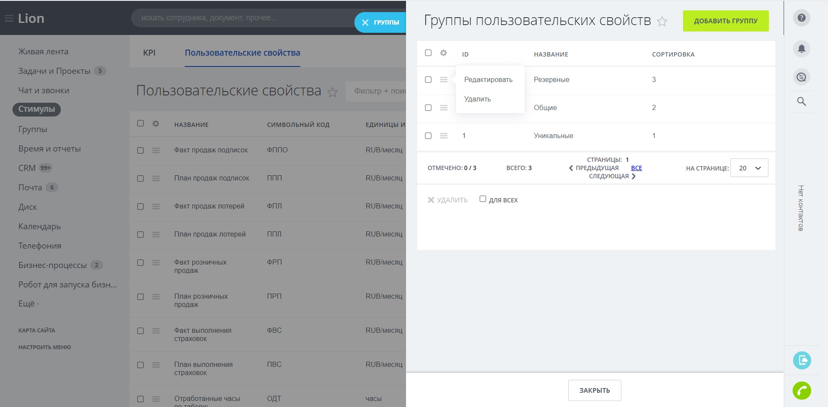Viewport: 828px width, 407px height.
Task: Select all groups with header checkbox
Action: tap(428, 53)
